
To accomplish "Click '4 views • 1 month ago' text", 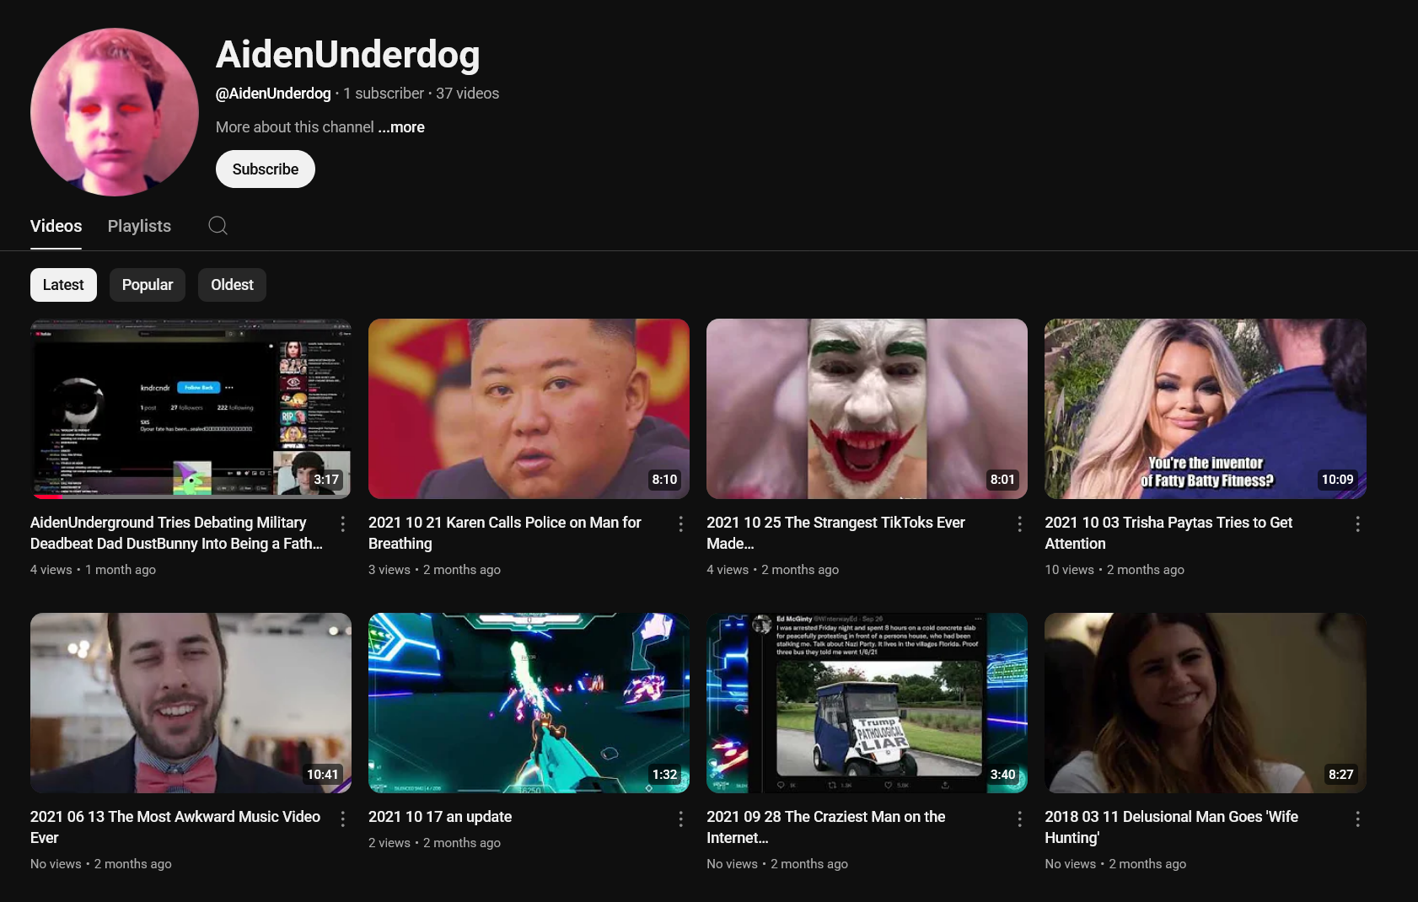I will tap(93, 570).
